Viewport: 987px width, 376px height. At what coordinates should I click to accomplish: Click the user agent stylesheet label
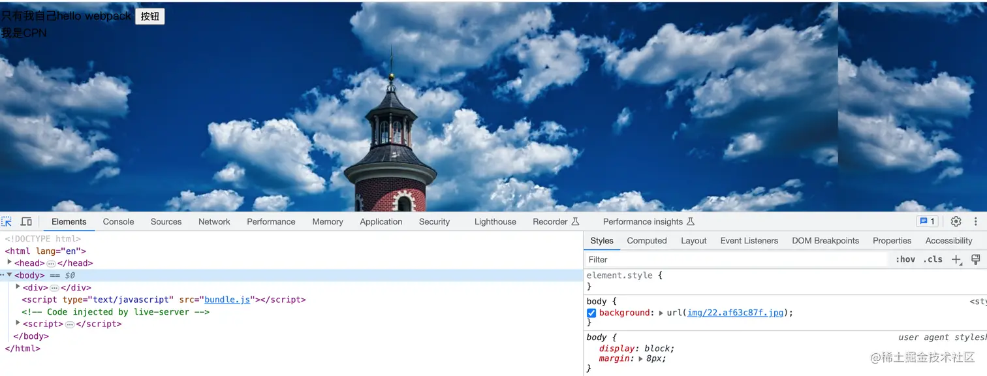(943, 337)
